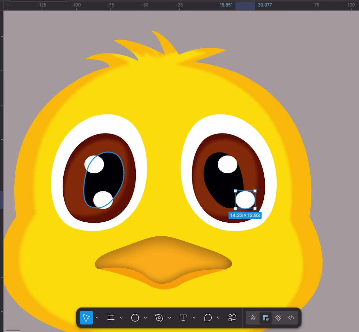Click the upper white highlight in the right eye
The height and width of the screenshot is (332, 359).
pos(227,165)
